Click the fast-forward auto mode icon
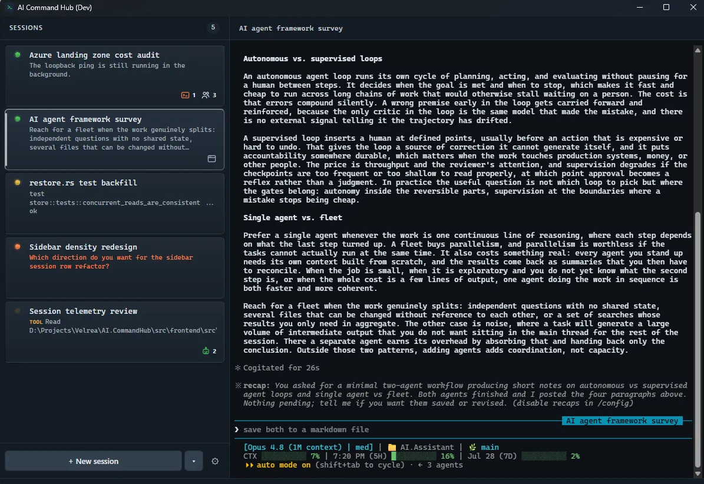This screenshot has height=484, width=704. (x=249, y=465)
